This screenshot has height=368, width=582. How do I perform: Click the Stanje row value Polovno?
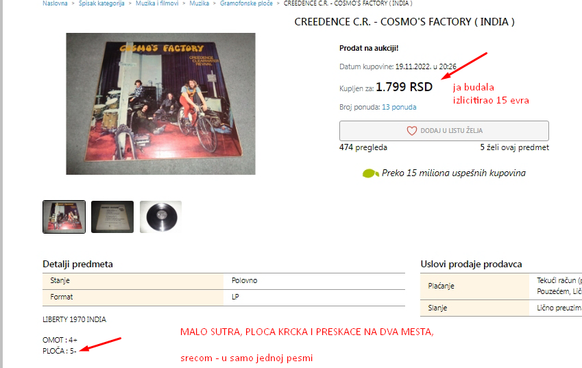click(244, 281)
